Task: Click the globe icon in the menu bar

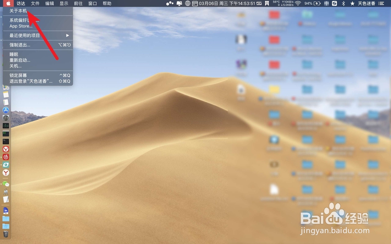Action: (x=187, y=3)
